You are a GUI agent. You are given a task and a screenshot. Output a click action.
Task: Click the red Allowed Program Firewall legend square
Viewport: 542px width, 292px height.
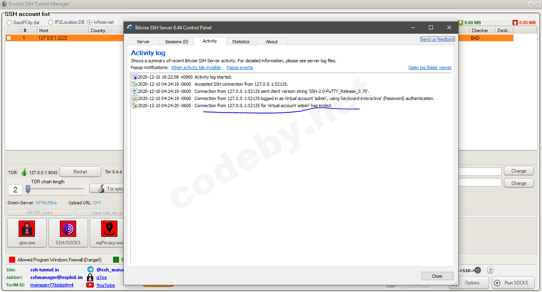click(12, 260)
